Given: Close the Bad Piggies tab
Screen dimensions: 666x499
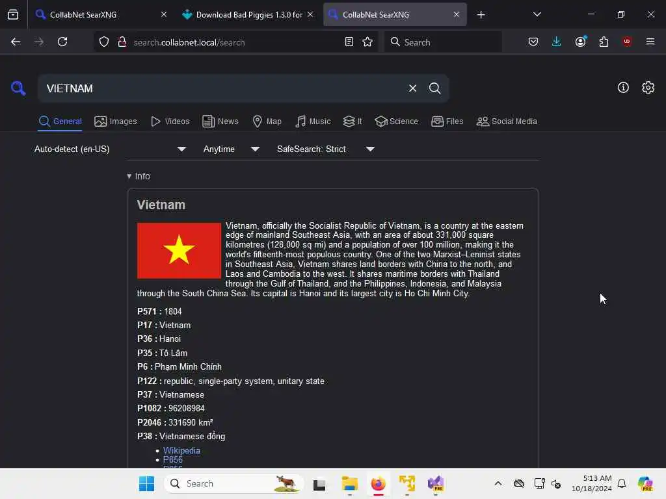Looking at the screenshot, I should 310,14.
